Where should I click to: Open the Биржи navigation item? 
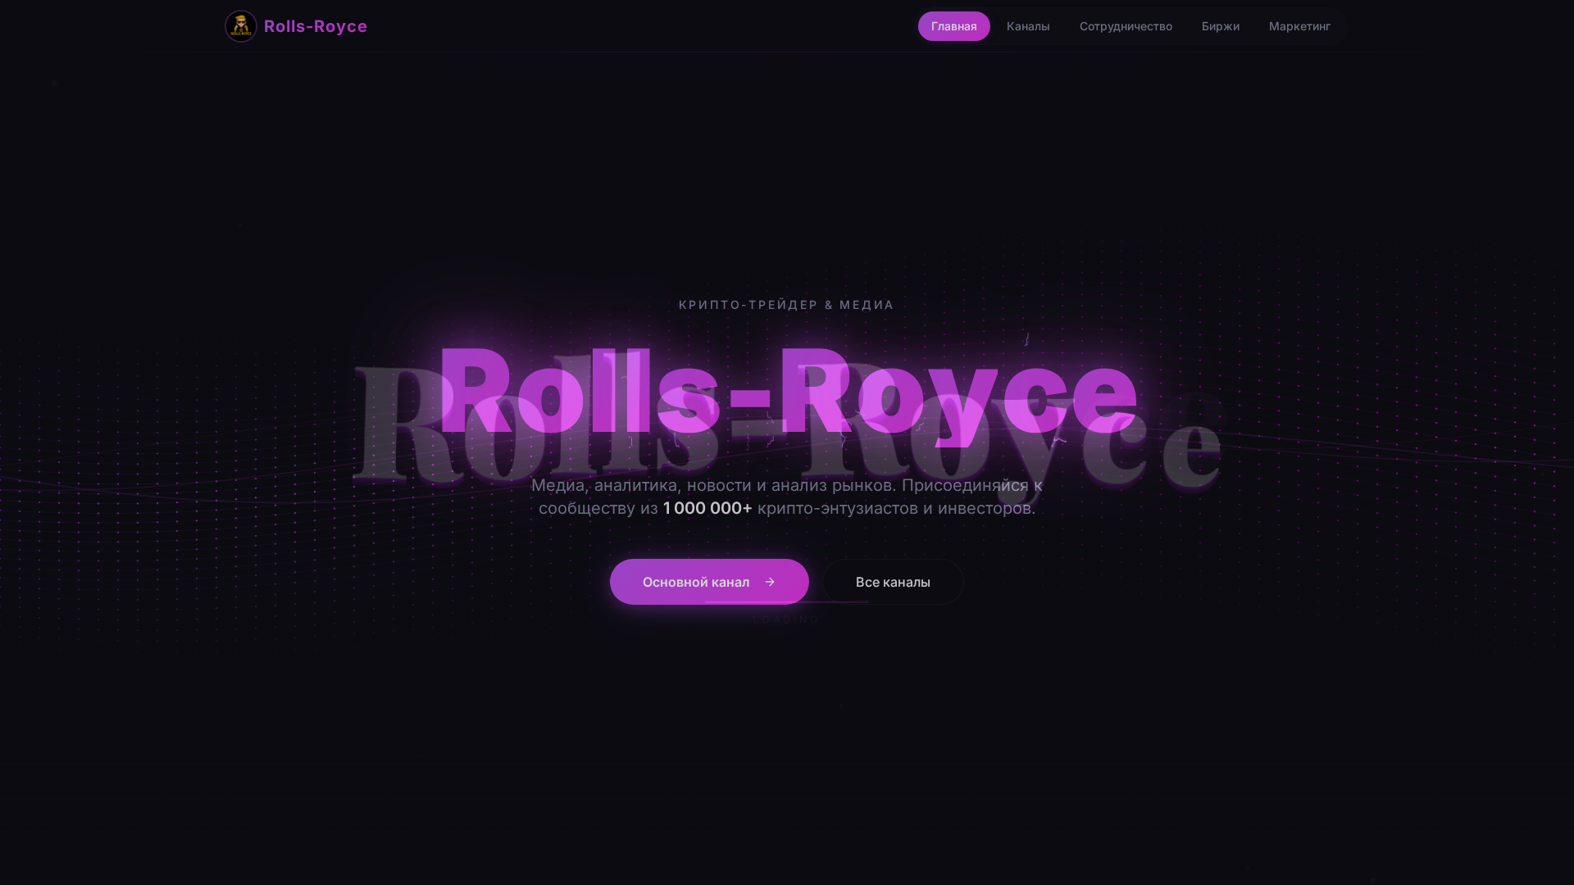(1221, 26)
